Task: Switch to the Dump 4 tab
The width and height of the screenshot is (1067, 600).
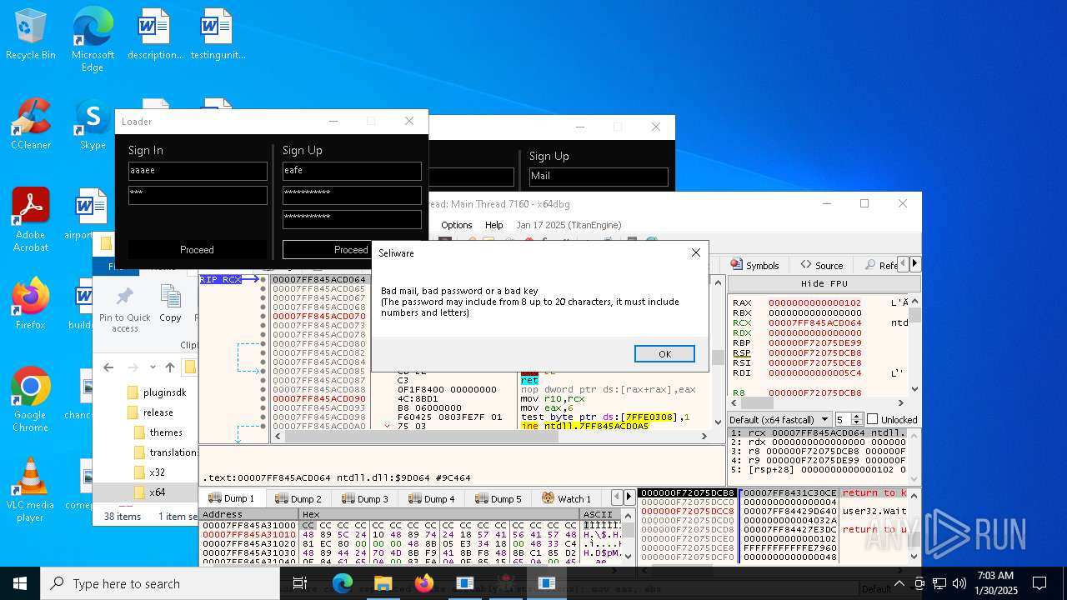Action: coord(431,498)
